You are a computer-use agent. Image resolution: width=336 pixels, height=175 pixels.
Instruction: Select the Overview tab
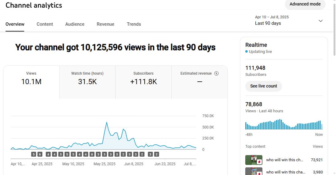(15, 24)
